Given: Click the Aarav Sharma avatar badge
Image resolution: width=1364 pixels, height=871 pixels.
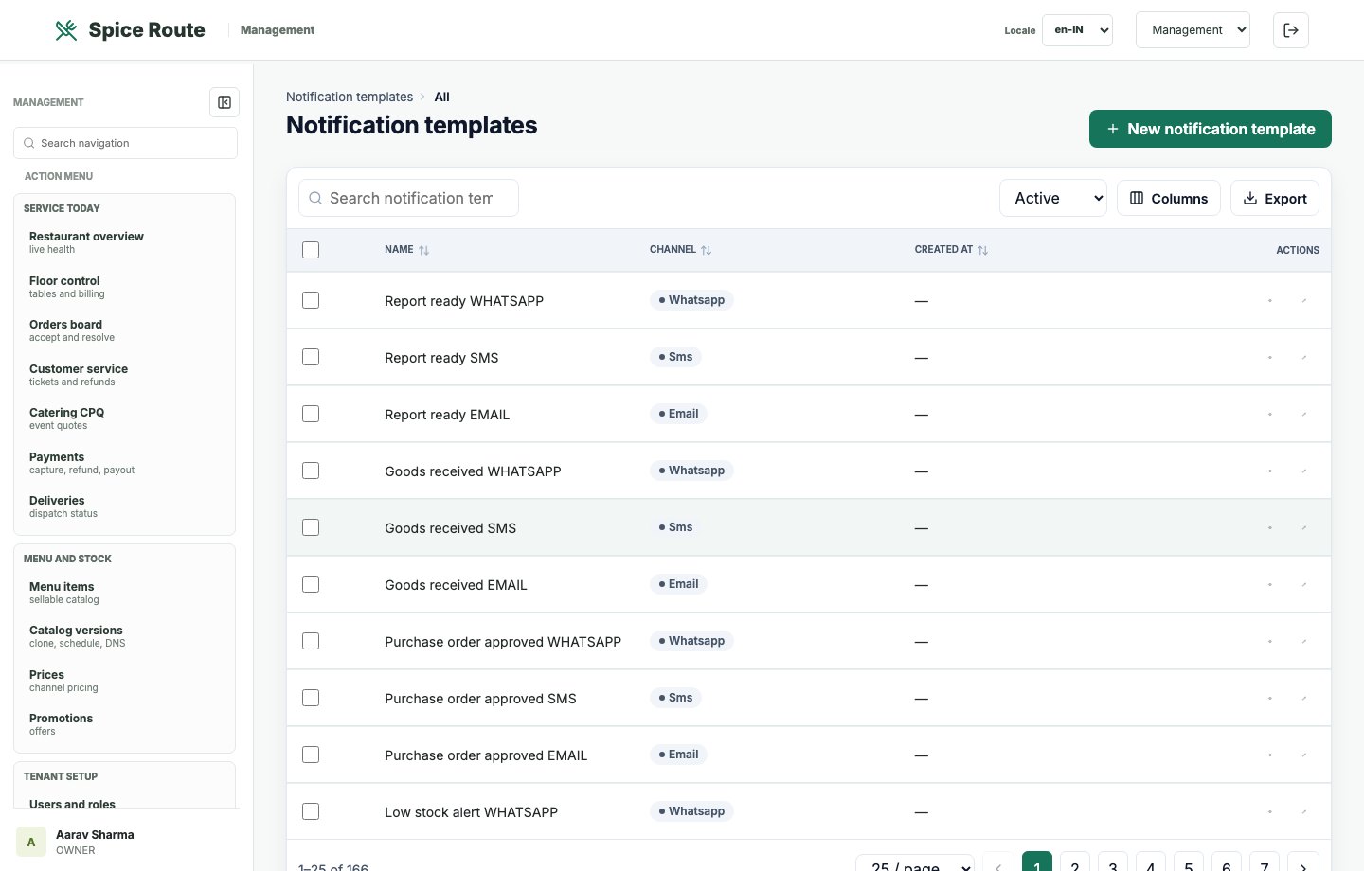Looking at the screenshot, I should pyautogui.click(x=31, y=842).
